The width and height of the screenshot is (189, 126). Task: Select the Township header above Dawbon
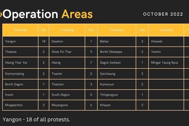click(x=67, y=30)
